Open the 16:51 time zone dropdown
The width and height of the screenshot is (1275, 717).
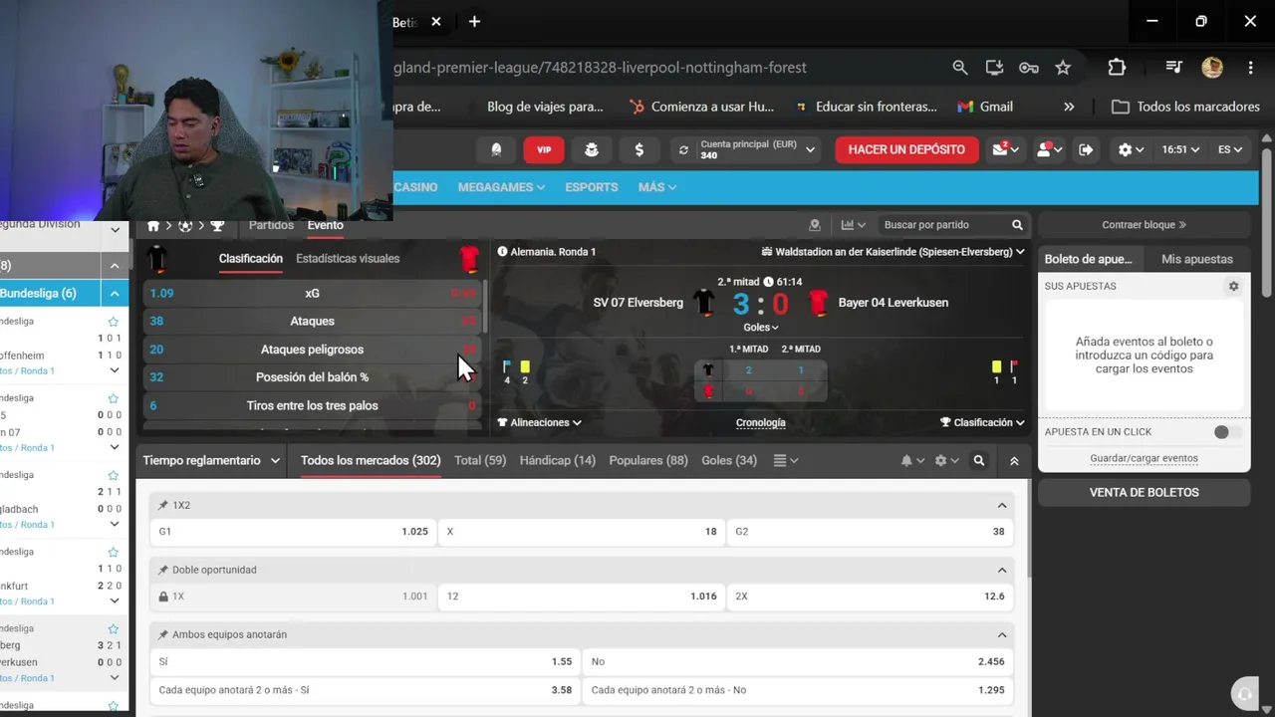coord(1180,149)
